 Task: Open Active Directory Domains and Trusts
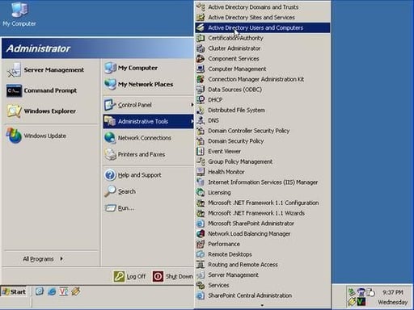tap(262, 7)
